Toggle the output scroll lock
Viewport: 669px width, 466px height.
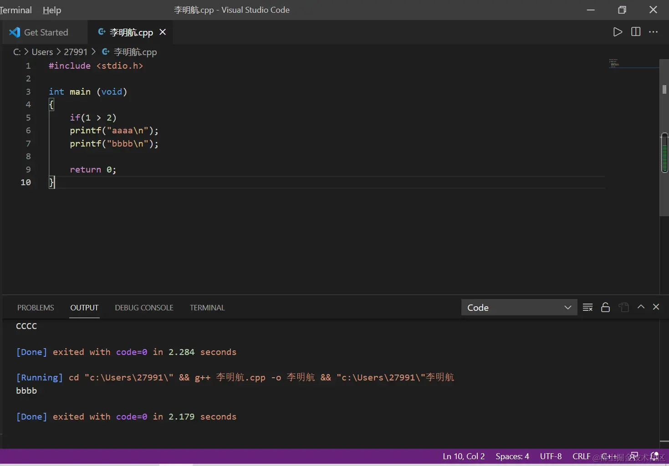pyautogui.click(x=605, y=307)
